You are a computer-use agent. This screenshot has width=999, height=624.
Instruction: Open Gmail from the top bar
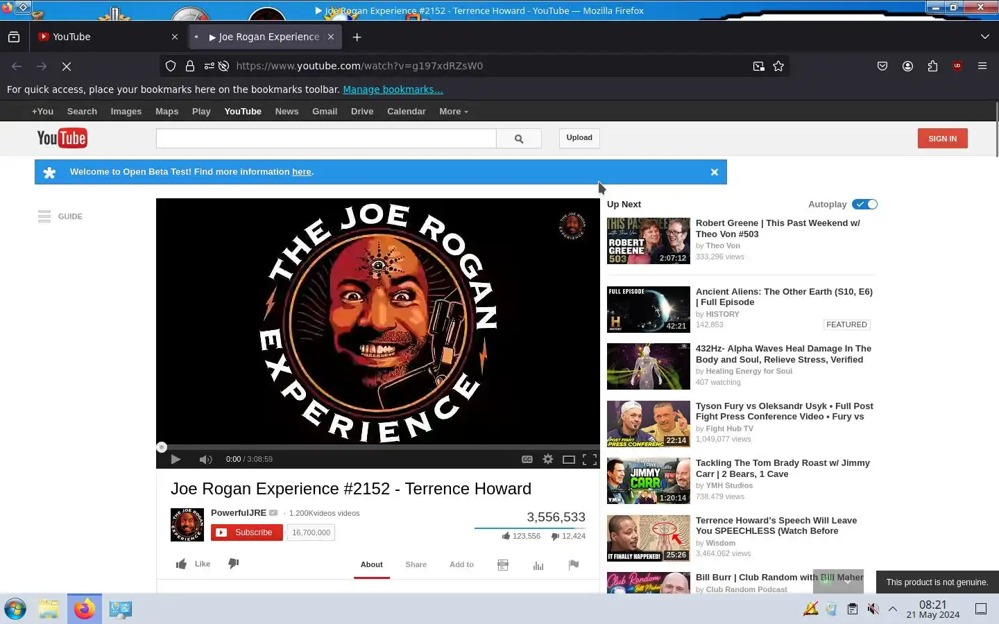(x=325, y=111)
